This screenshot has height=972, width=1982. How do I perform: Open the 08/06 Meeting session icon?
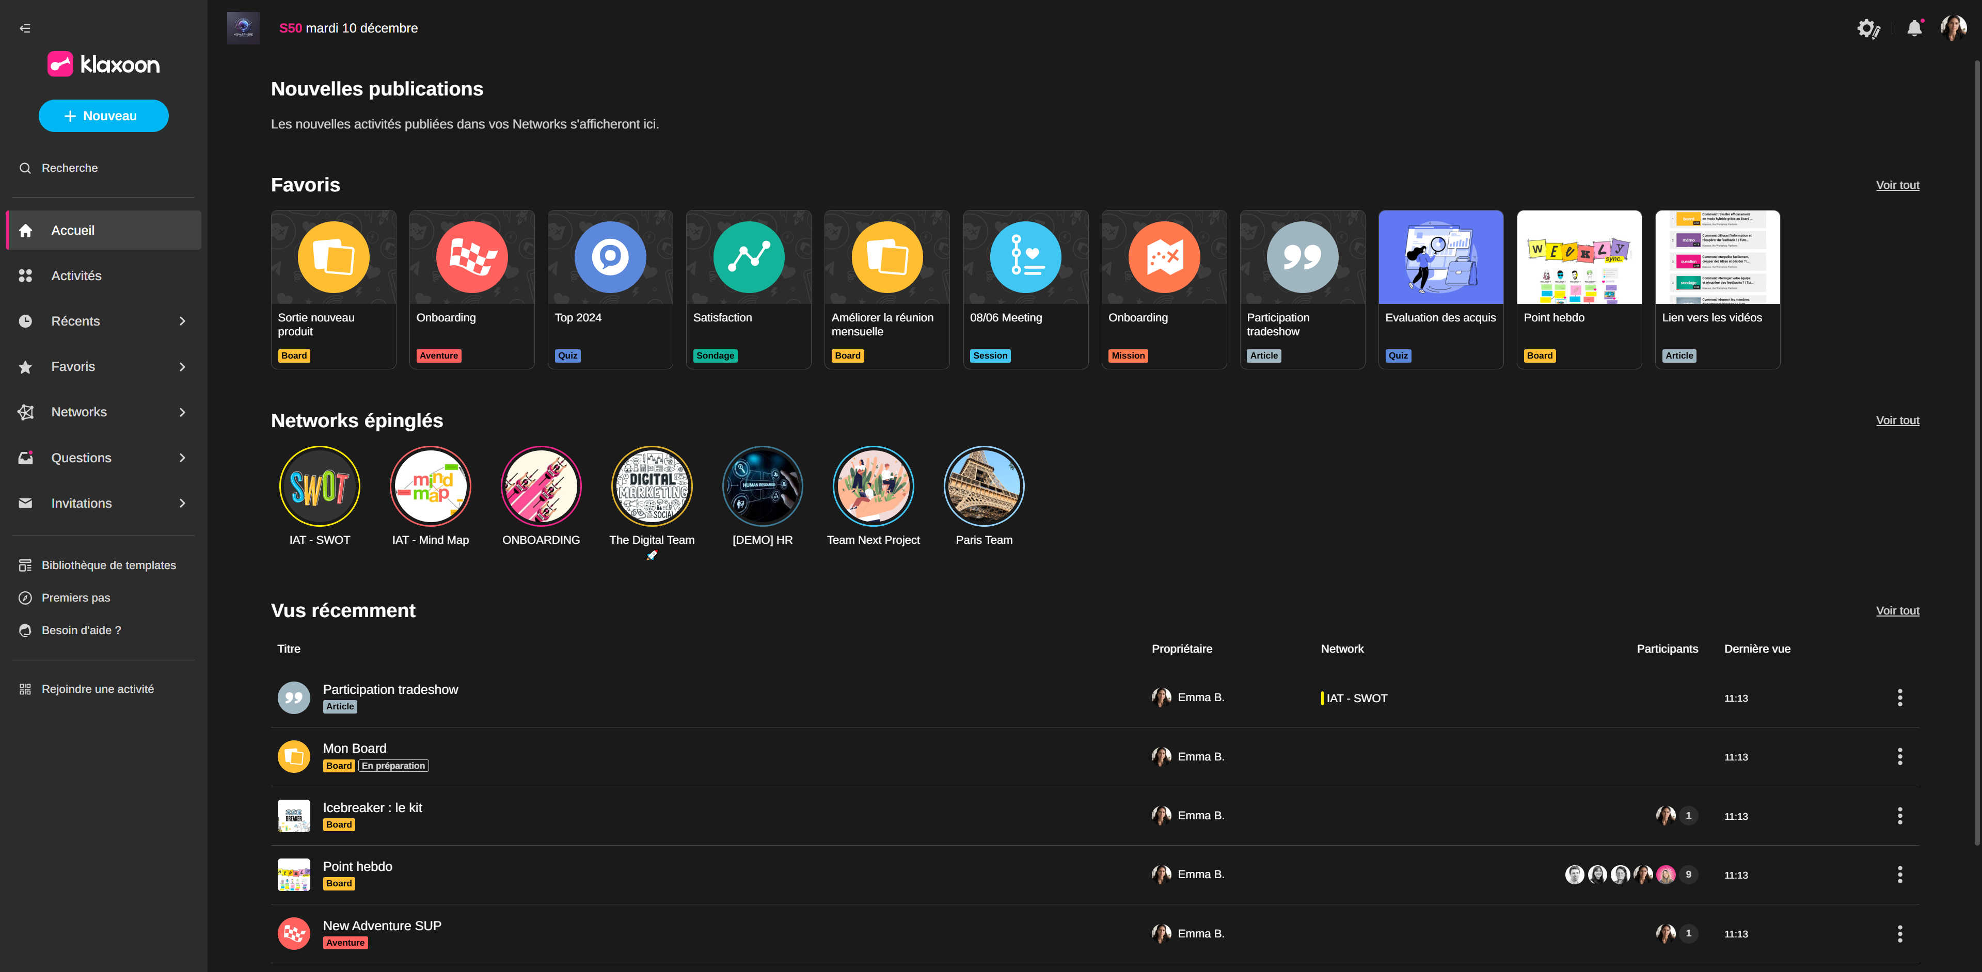click(1025, 257)
